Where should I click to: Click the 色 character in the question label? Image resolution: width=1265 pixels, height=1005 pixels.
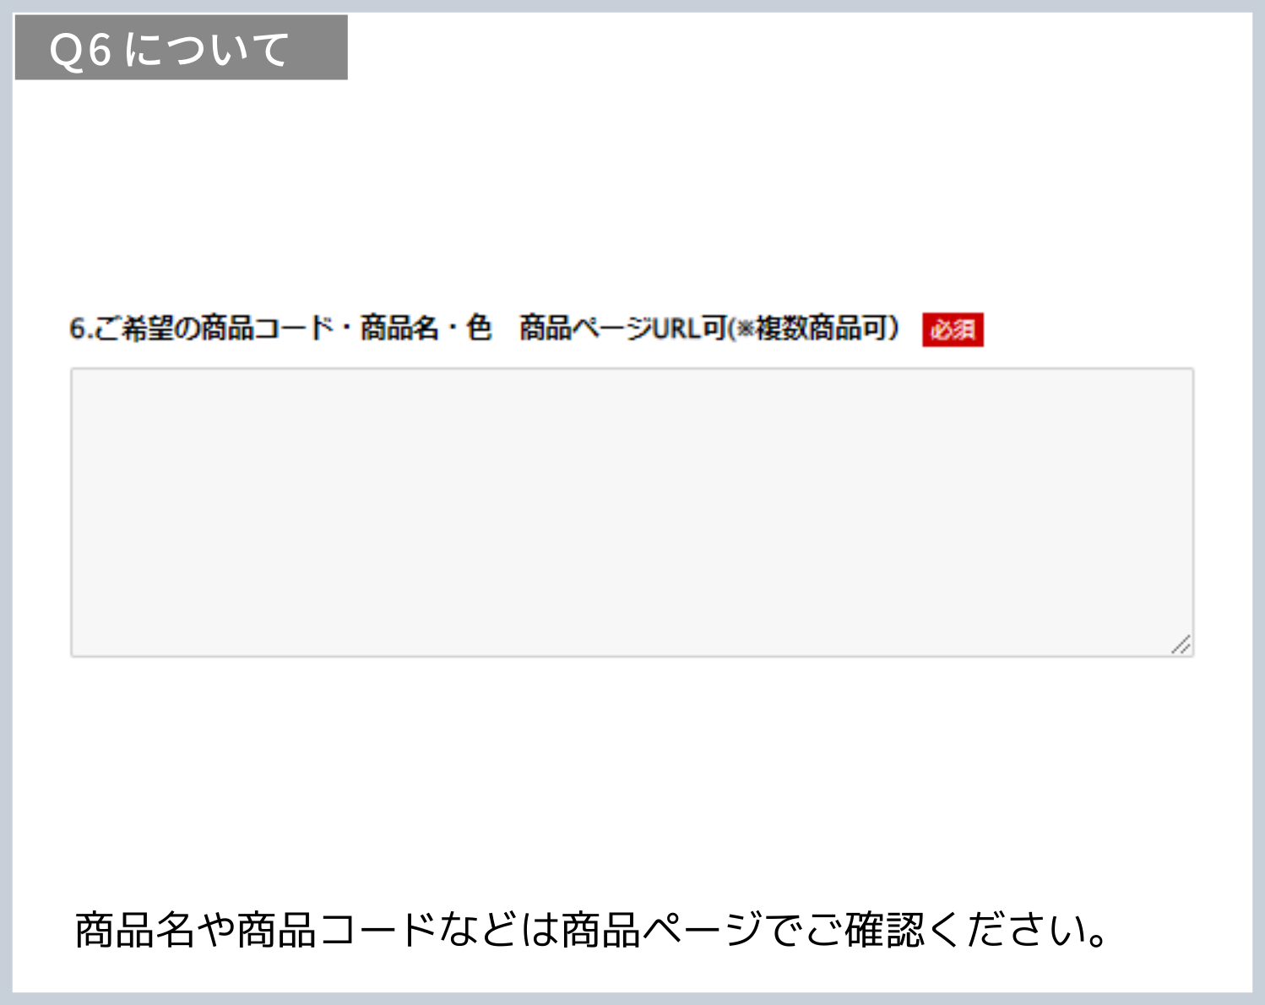[x=479, y=328]
